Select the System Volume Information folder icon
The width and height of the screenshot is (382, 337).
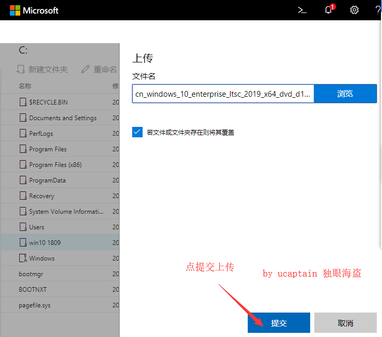(23, 211)
